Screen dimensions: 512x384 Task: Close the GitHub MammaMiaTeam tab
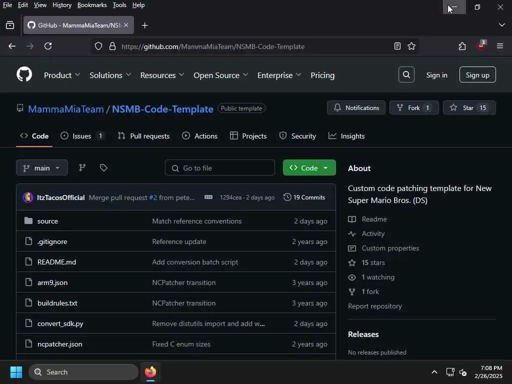click(126, 25)
